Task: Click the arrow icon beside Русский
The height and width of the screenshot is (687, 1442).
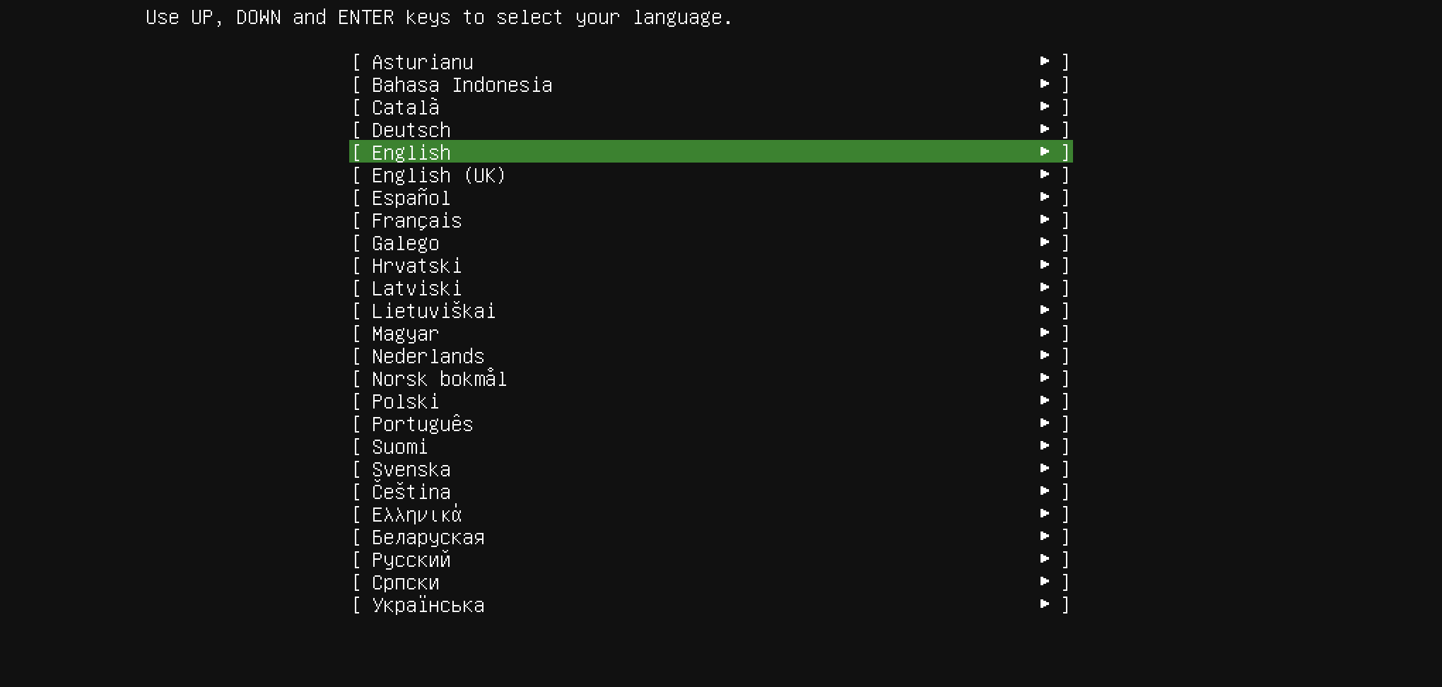Action: [x=1045, y=559]
